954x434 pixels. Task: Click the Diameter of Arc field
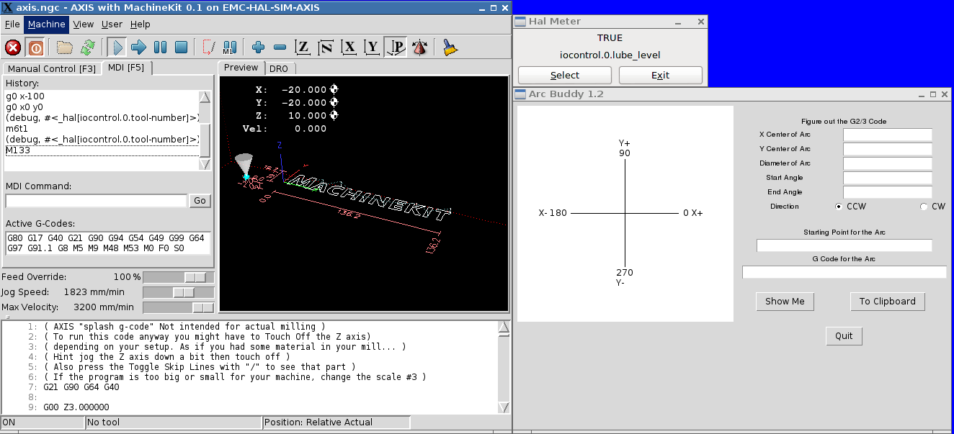point(888,163)
